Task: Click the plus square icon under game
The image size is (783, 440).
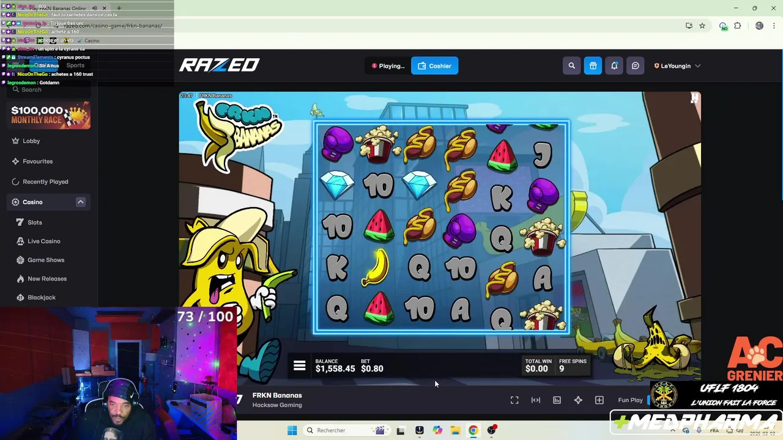Action: pyautogui.click(x=599, y=400)
